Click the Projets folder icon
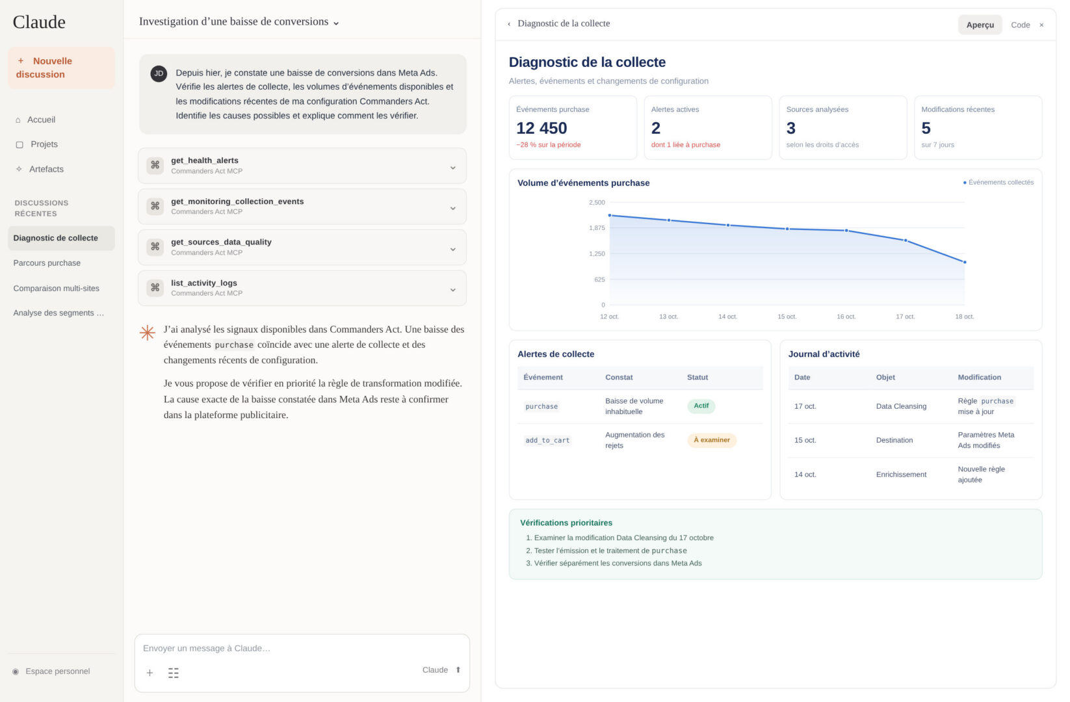The width and height of the screenshot is (1070, 702). click(20, 145)
